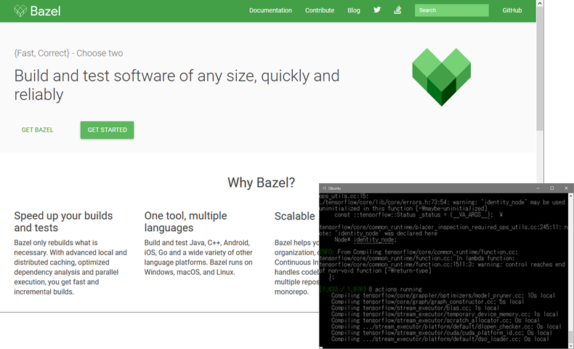Open the Stack Overflow icon link

(x=397, y=10)
